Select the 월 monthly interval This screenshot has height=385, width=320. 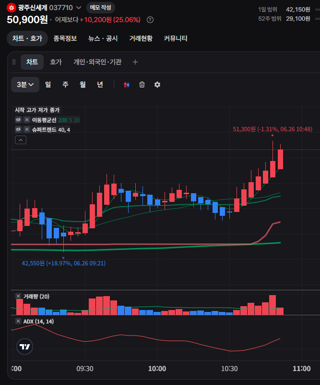[83, 85]
